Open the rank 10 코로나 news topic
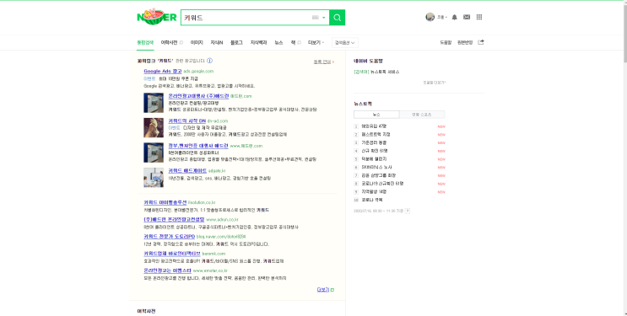The image size is (627, 316). tap(372, 200)
